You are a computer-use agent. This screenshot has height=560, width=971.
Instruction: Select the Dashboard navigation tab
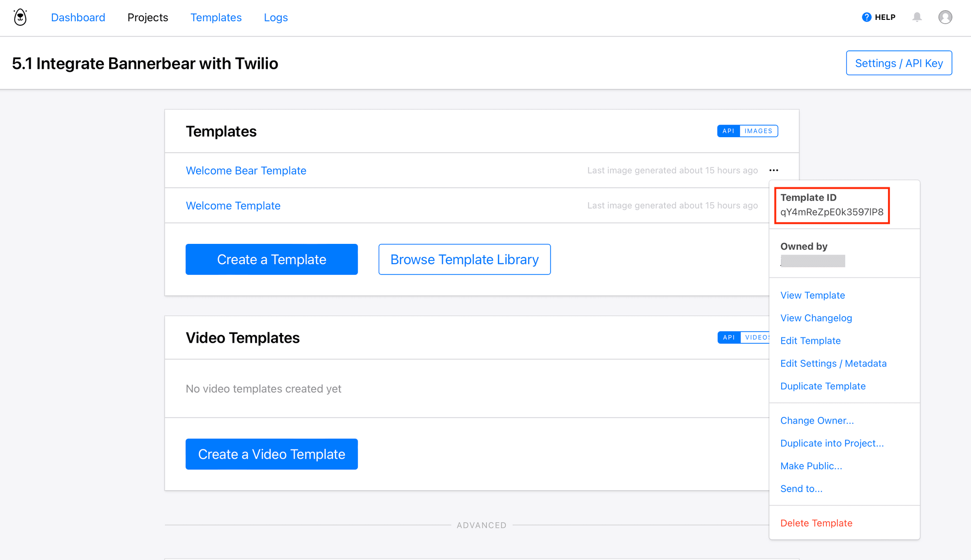(78, 17)
